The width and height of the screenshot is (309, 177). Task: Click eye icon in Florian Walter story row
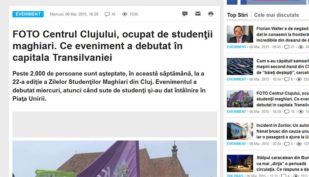point(301,47)
